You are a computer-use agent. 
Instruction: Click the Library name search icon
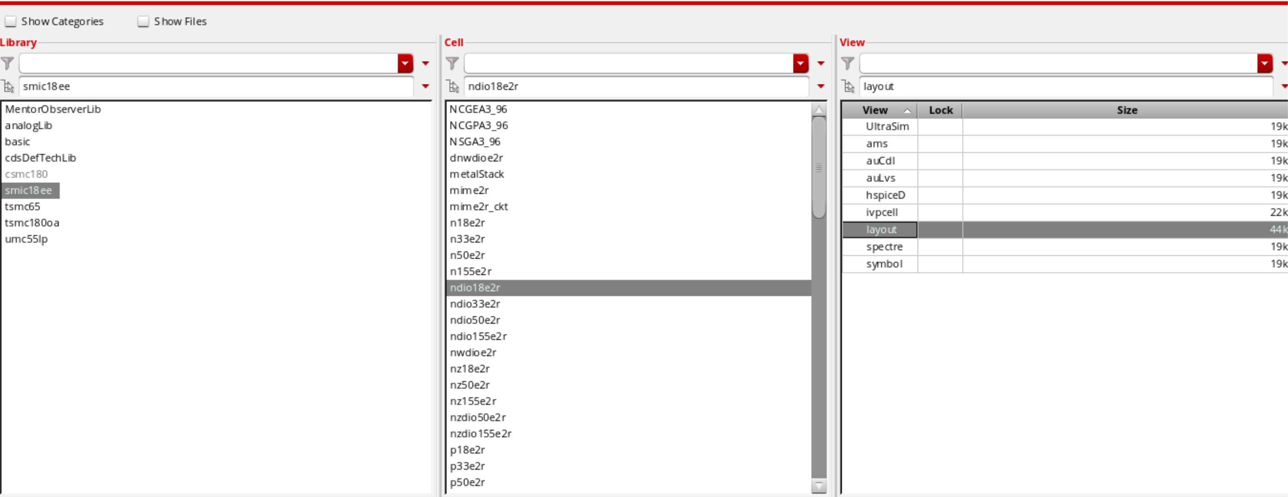[x=8, y=87]
